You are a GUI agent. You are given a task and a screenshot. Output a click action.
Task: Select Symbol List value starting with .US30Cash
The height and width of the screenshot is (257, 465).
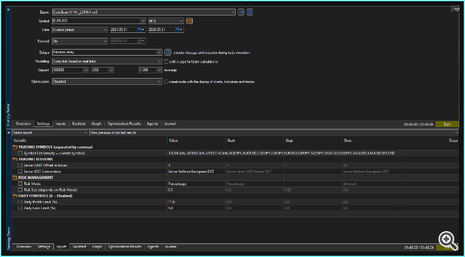(281, 154)
